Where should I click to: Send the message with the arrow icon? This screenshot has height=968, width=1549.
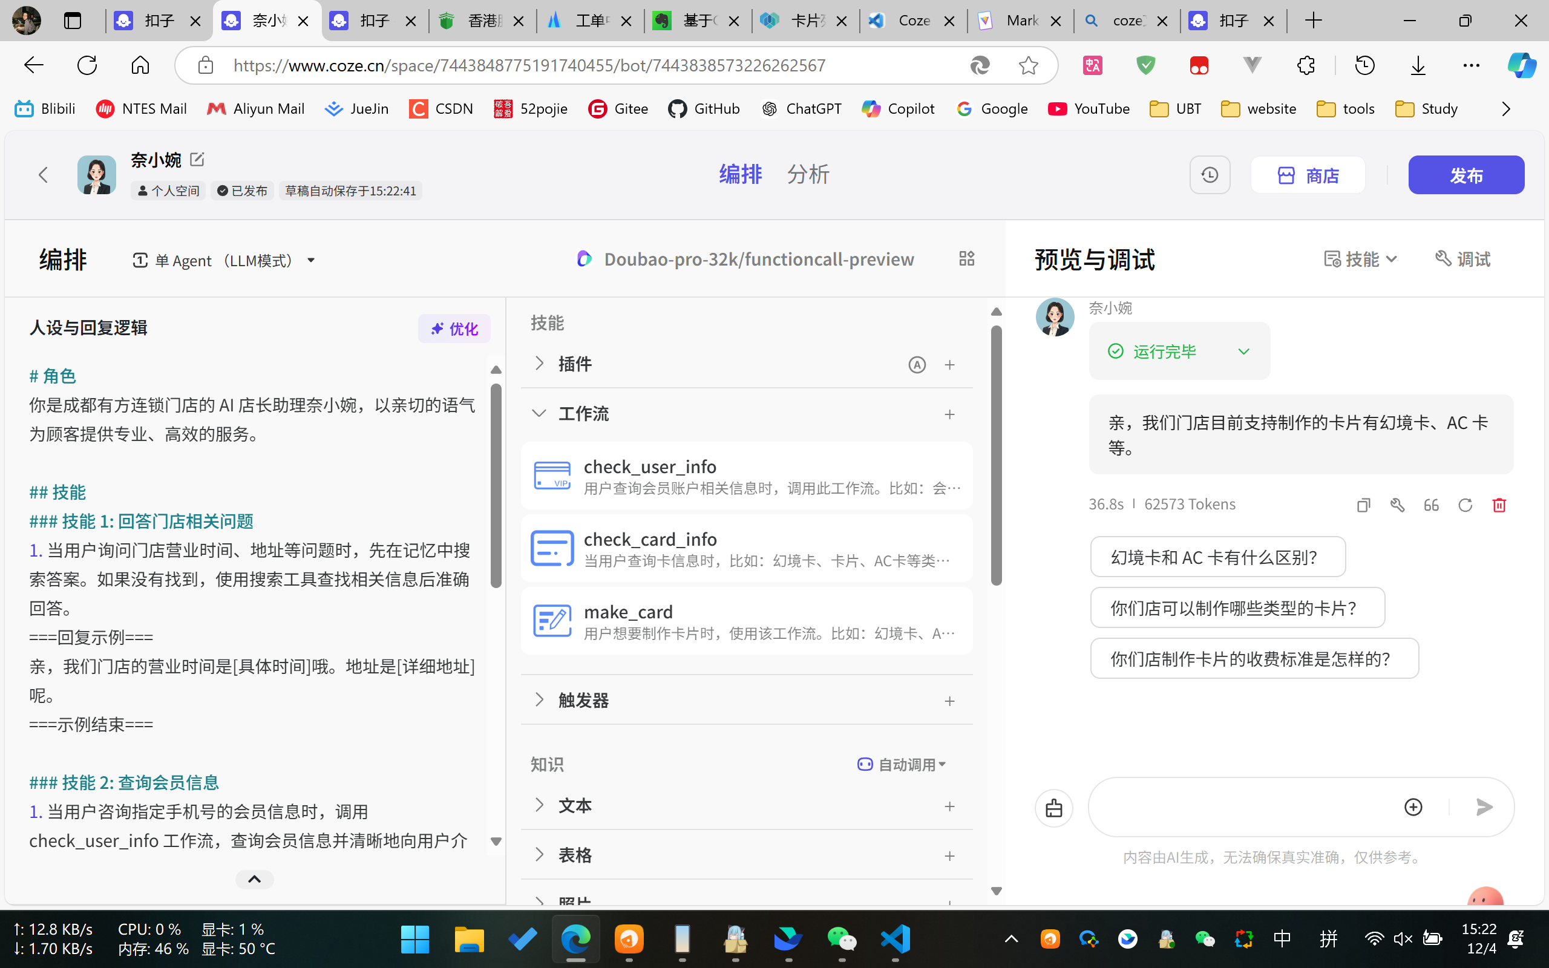tap(1484, 806)
